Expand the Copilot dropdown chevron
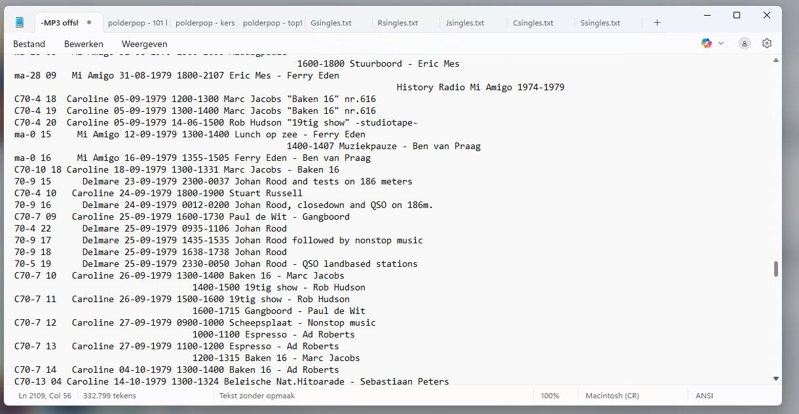The height and width of the screenshot is (414, 799). click(x=721, y=43)
